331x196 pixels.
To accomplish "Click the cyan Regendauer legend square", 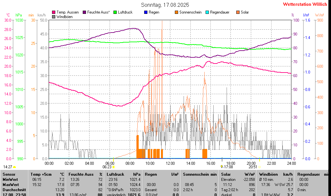I will (207, 12).
